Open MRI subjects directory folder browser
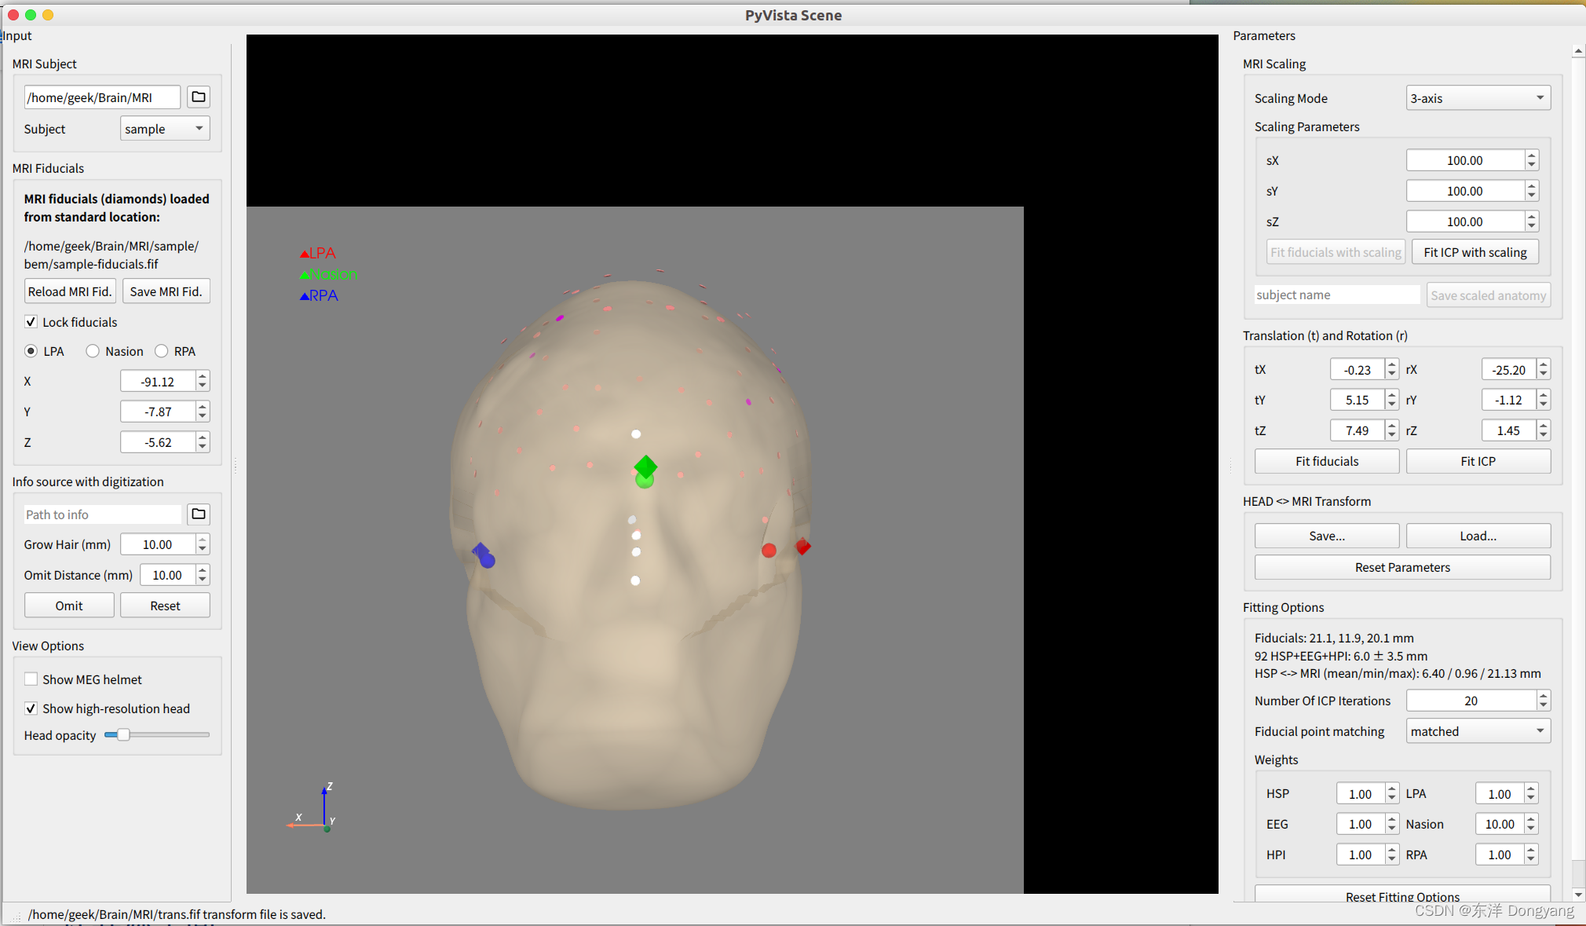Image resolution: width=1586 pixels, height=926 pixels. 199,97
